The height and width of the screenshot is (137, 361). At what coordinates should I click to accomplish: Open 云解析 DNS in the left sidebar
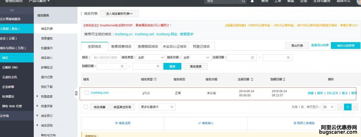coord(10,68)
